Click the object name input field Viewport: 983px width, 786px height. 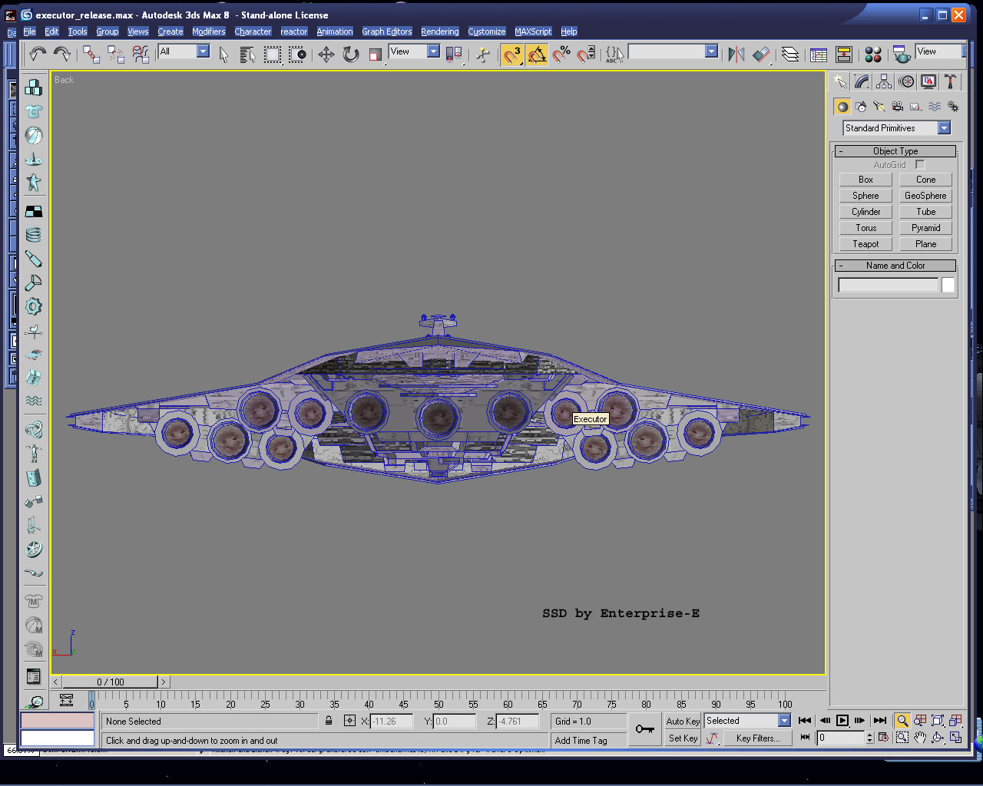pos(888,286)
